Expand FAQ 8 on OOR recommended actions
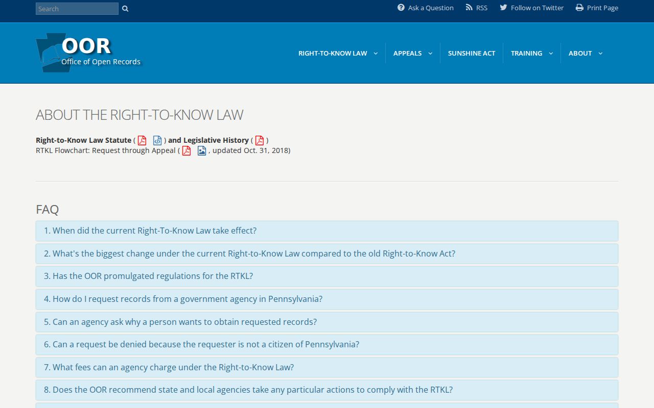 click(x=327, y=390)
